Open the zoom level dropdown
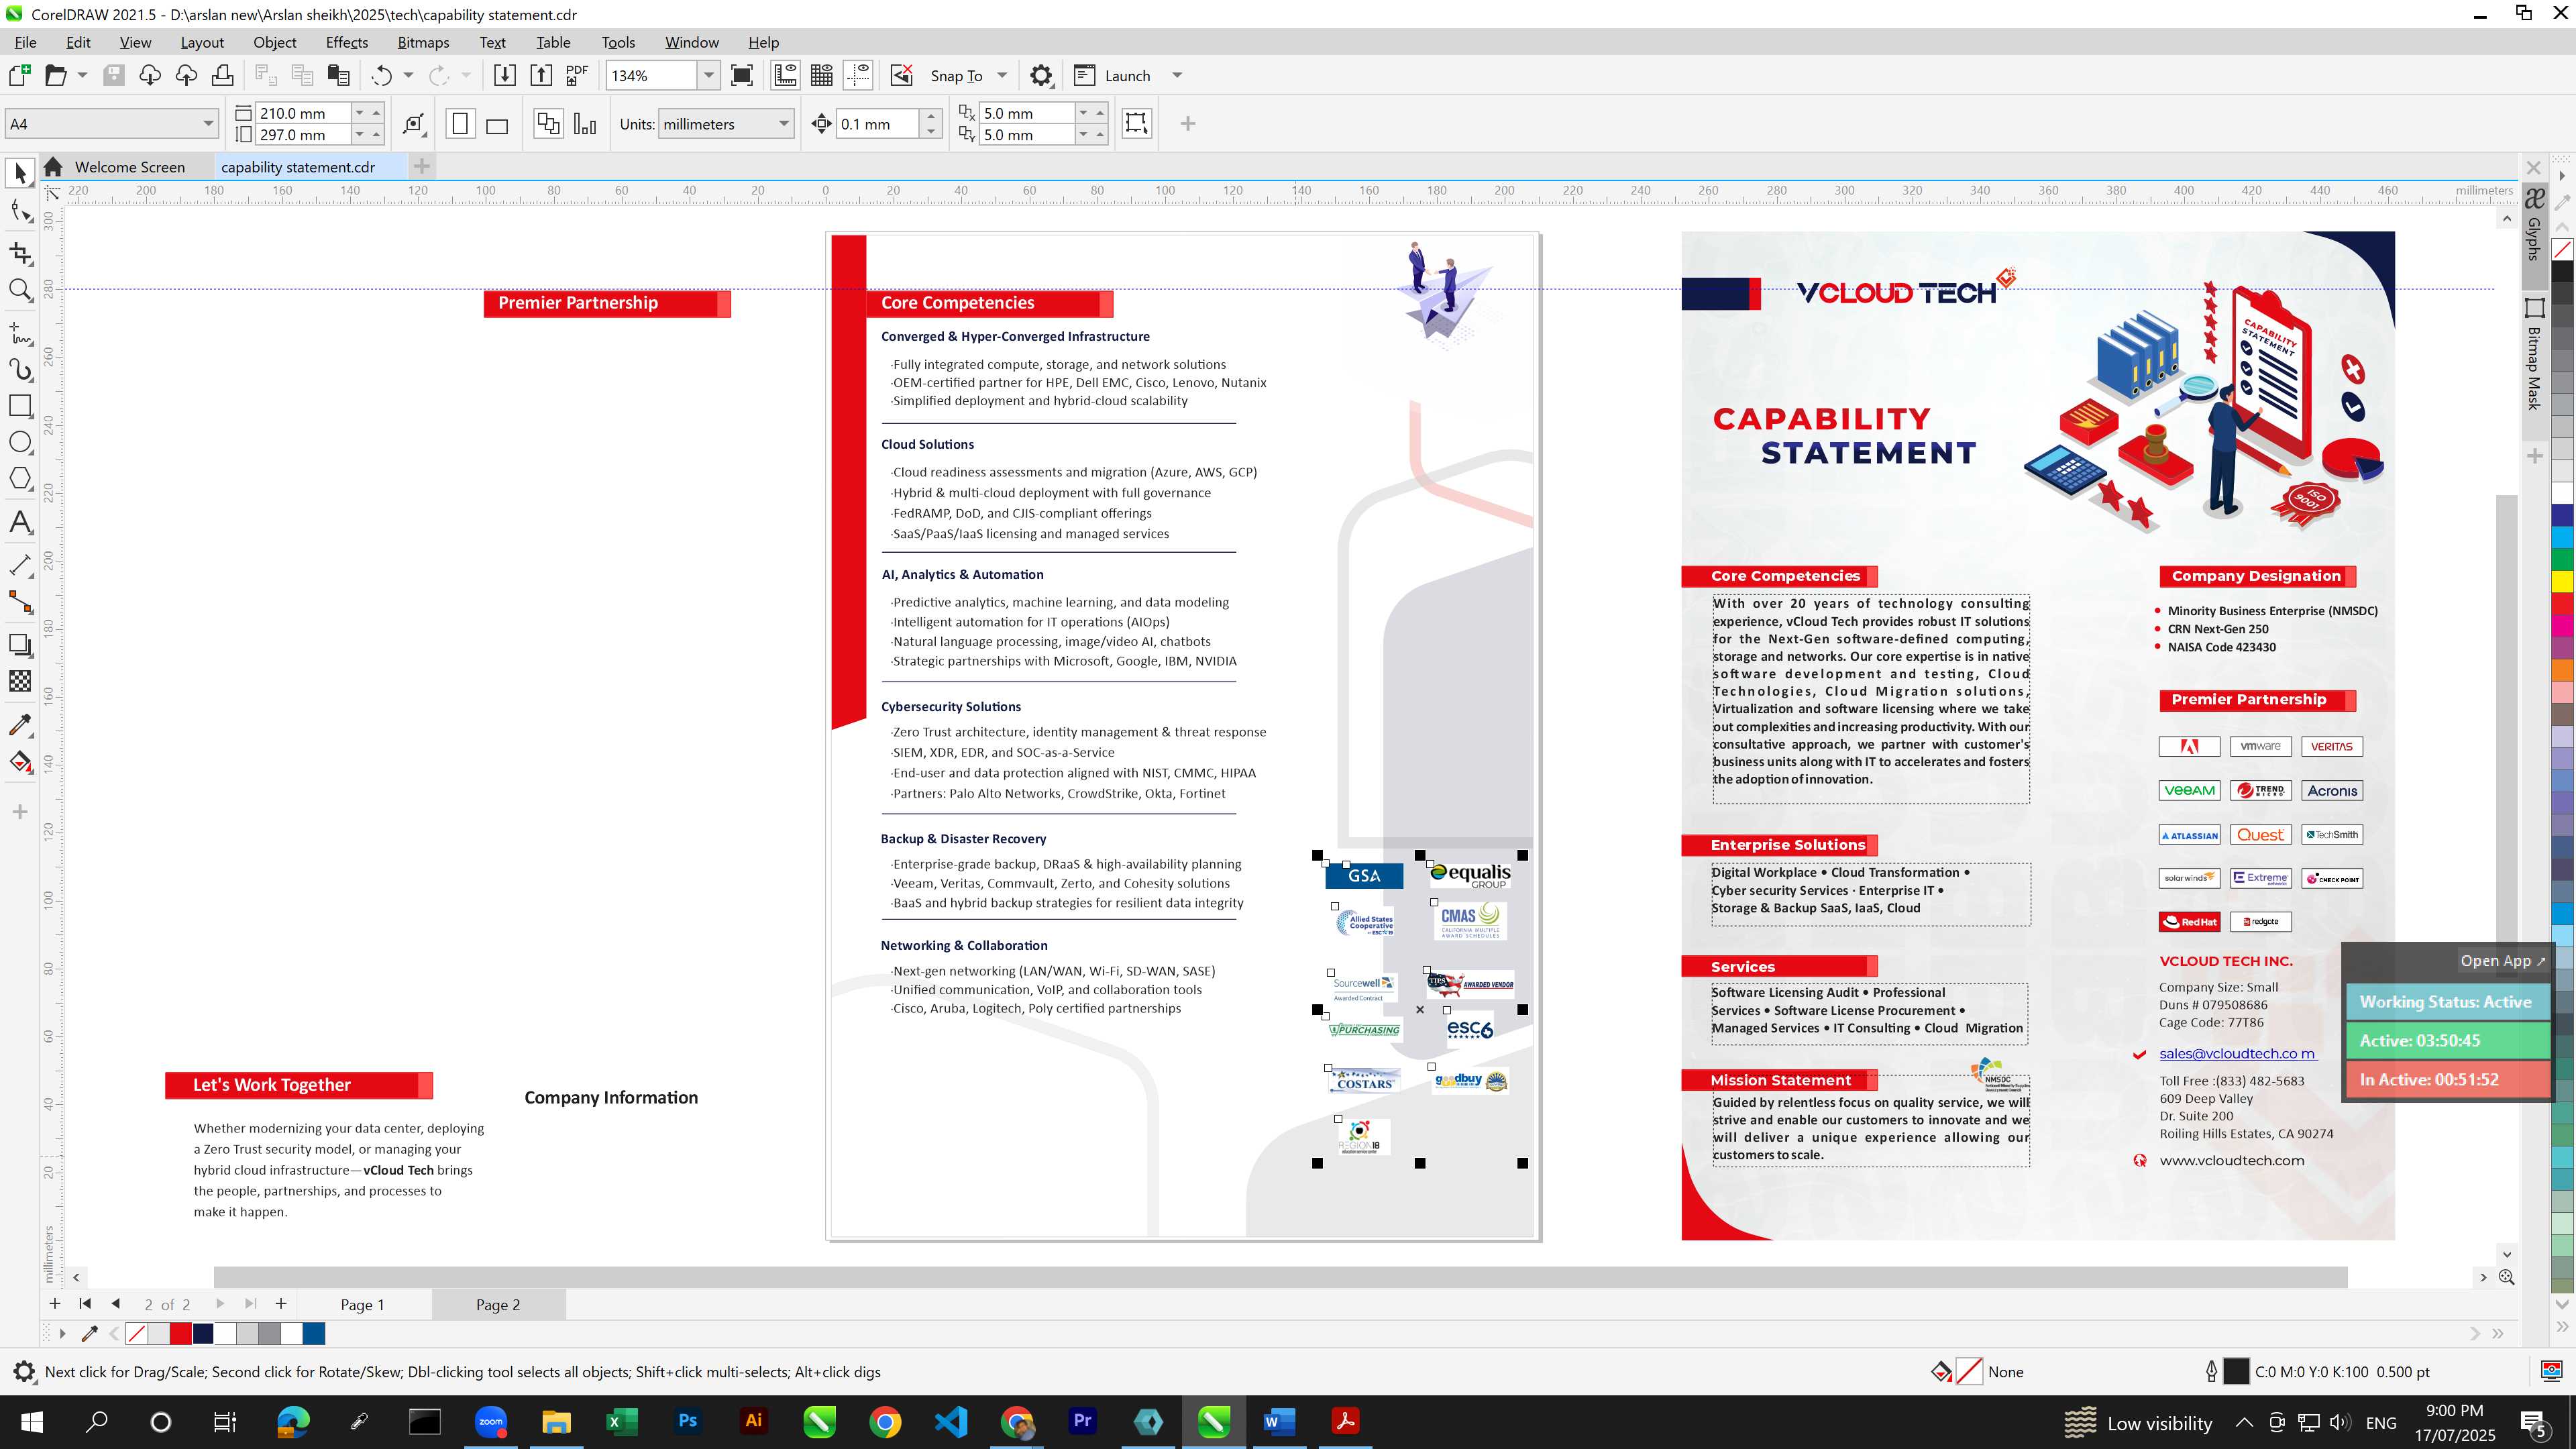2576x1449 pixels. pyautogui.click(x=709, y=75)
